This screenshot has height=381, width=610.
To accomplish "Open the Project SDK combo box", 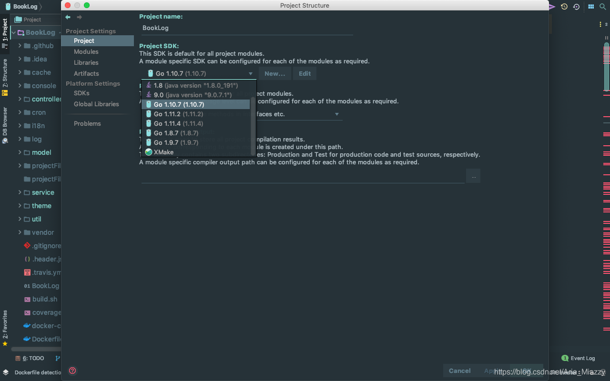I will tap(199, 73).
